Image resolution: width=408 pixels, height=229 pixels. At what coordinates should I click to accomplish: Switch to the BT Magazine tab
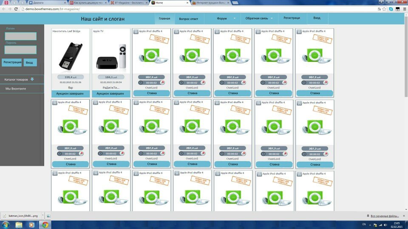(x=129, y=3)
